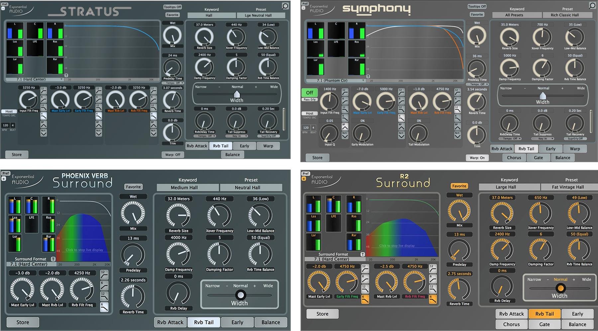
Task: Open the 7.1 (Phantom Ctr) format dropdown
Action: pyautogui.click(x=336, y=81)
